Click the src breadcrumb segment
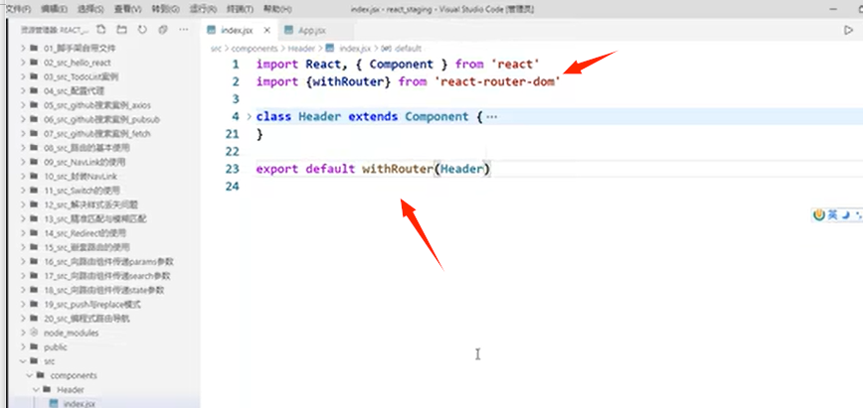 (x=215, y=49)
